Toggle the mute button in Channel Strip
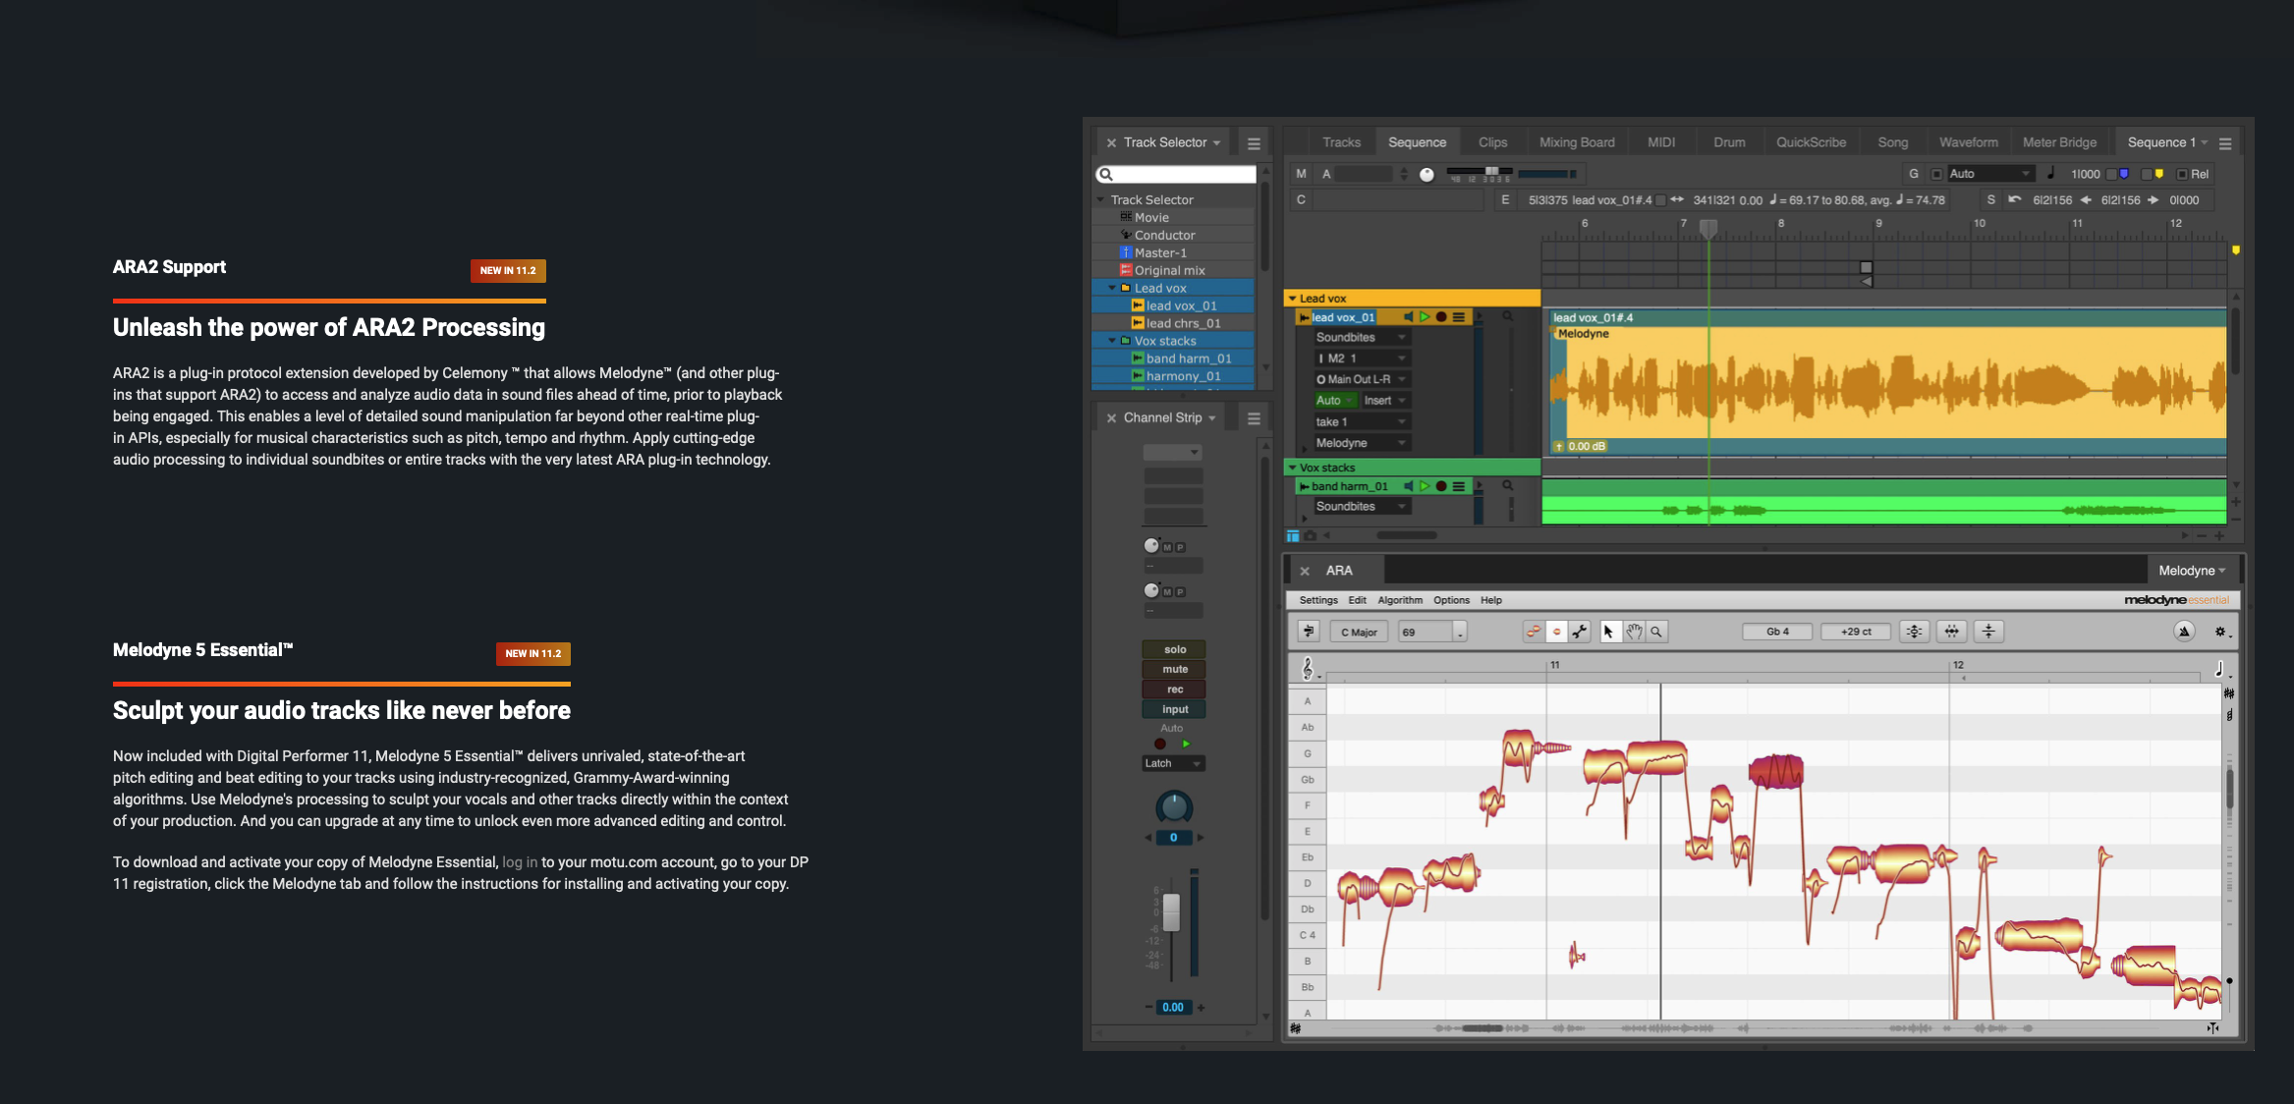 [x=1174, y=669]
